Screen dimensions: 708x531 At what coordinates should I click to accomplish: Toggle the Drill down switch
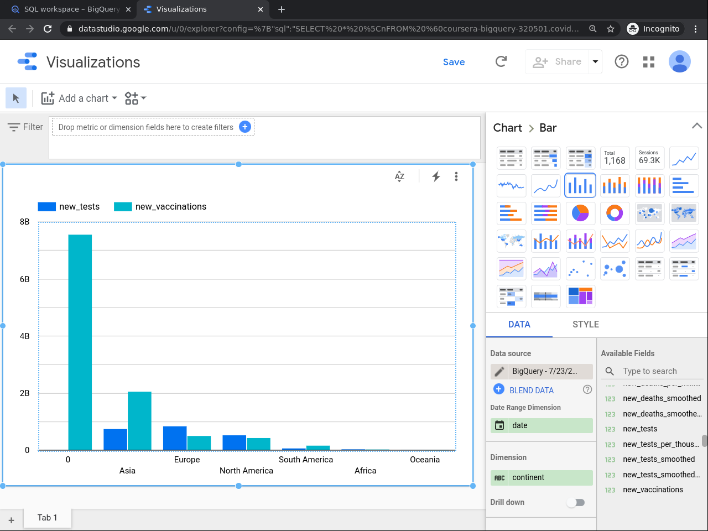[x=576, y=502]
